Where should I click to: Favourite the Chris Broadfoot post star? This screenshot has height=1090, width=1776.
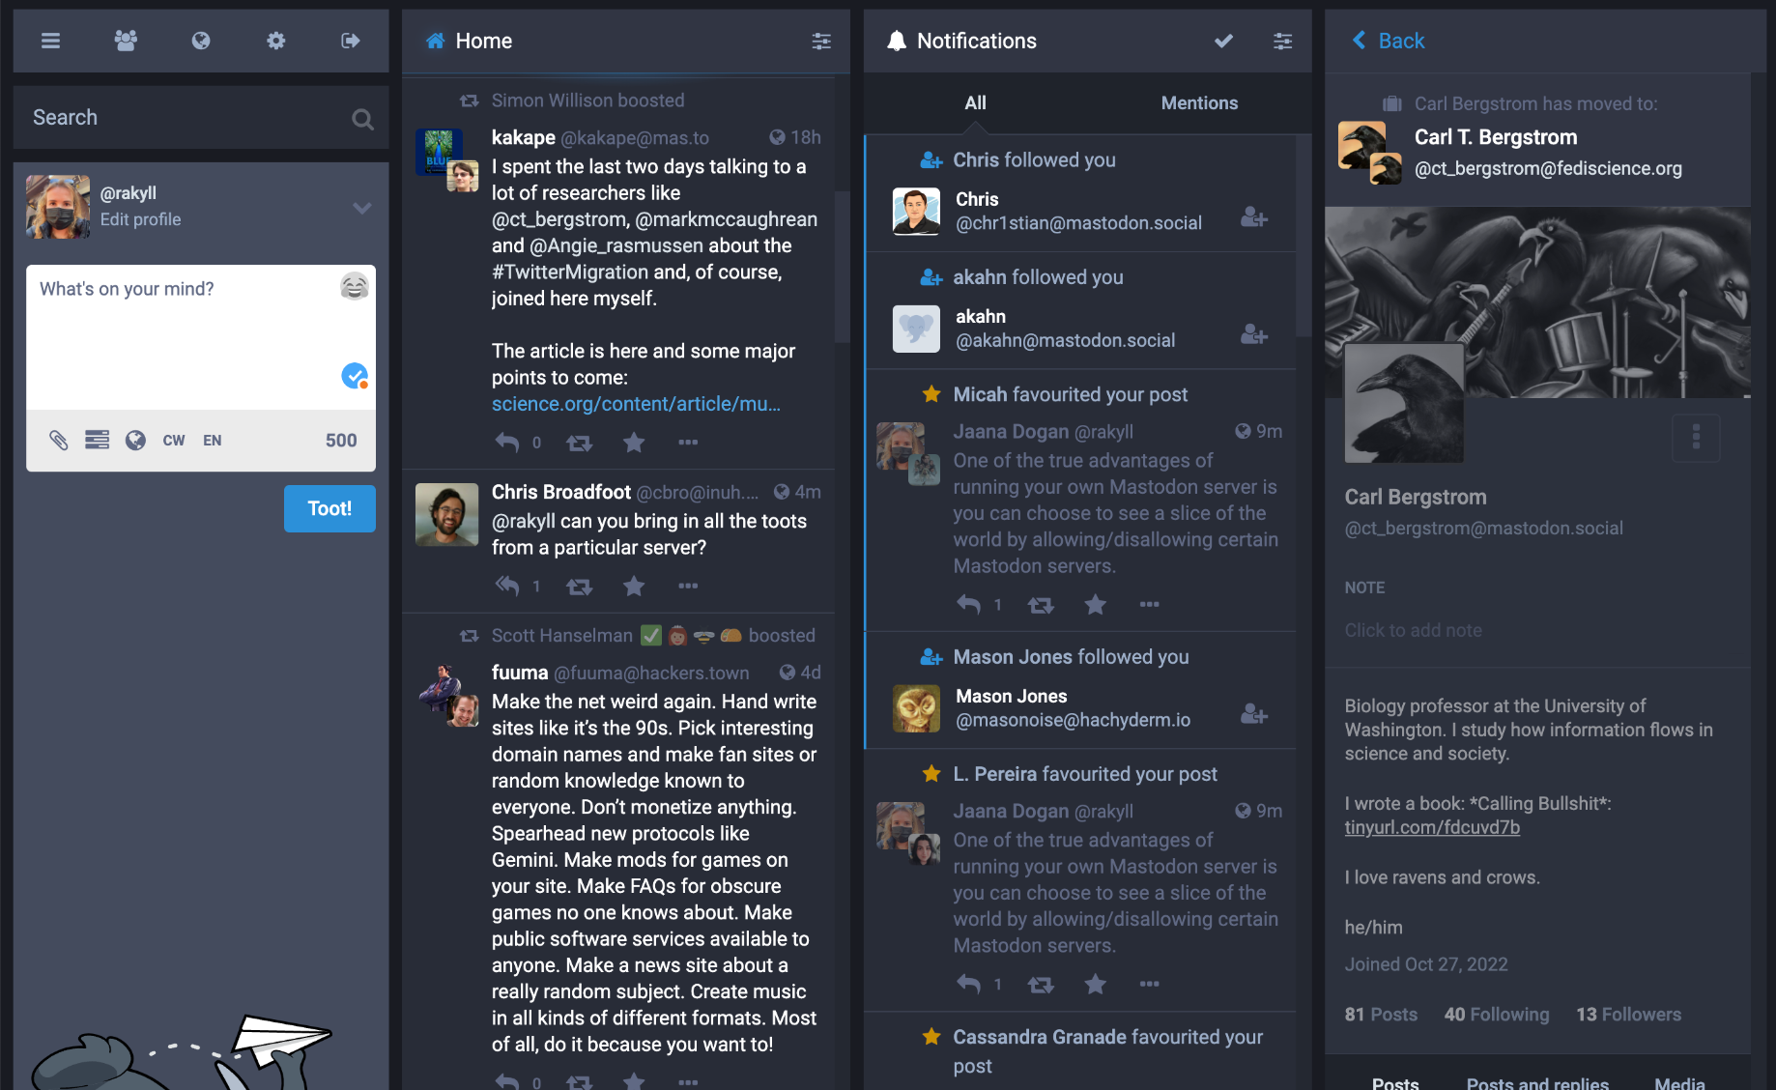click(634, 587)
